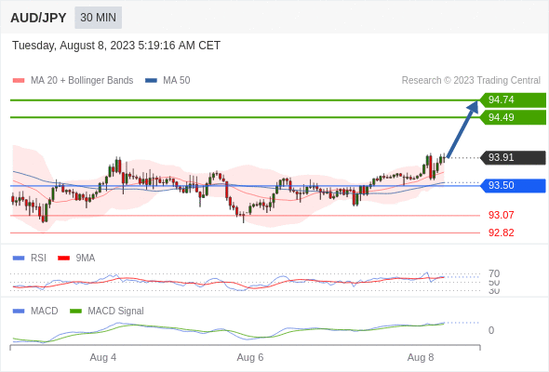Click the Aug 6 date axis label
This screenshot has height=372, width=549.
click(250, 358)
